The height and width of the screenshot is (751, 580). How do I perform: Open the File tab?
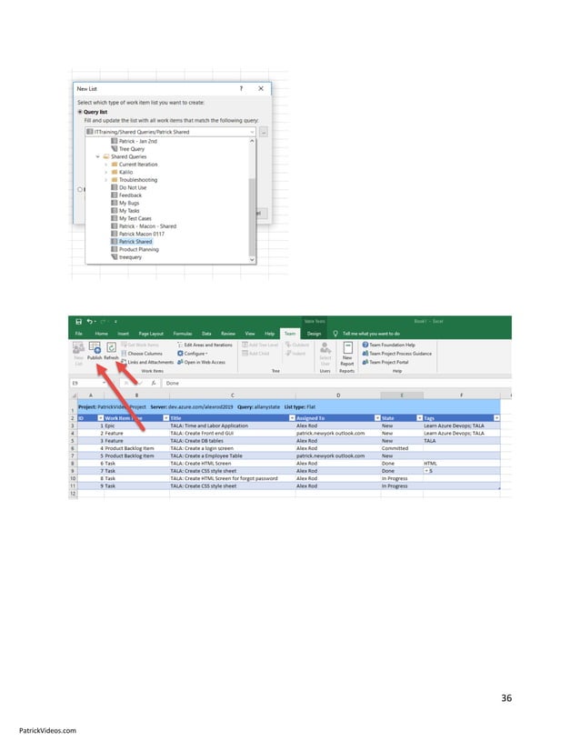(x=79, y=334)
